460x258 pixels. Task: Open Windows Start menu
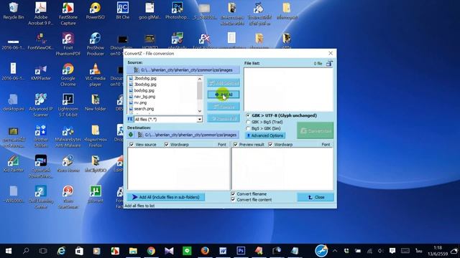(9, 251)
